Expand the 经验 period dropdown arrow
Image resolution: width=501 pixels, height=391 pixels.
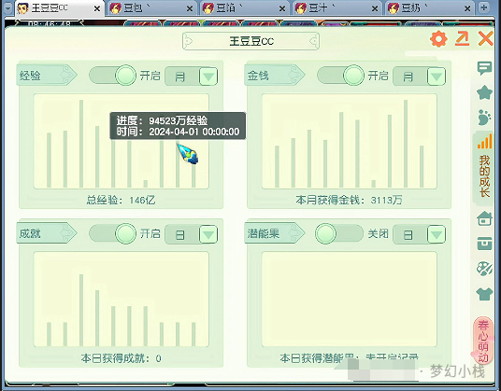pos(208,77)
